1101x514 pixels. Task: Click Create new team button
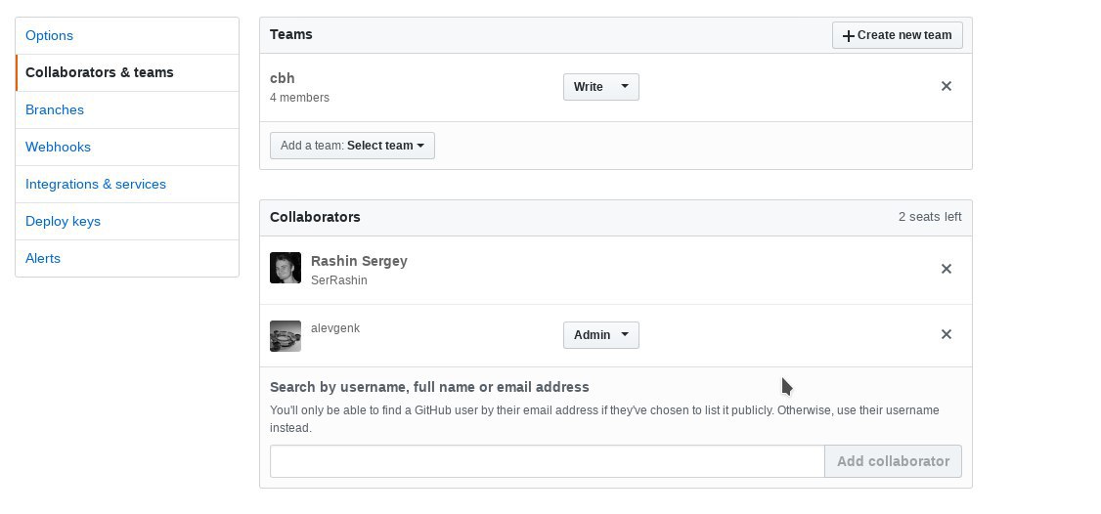point(897,35)
